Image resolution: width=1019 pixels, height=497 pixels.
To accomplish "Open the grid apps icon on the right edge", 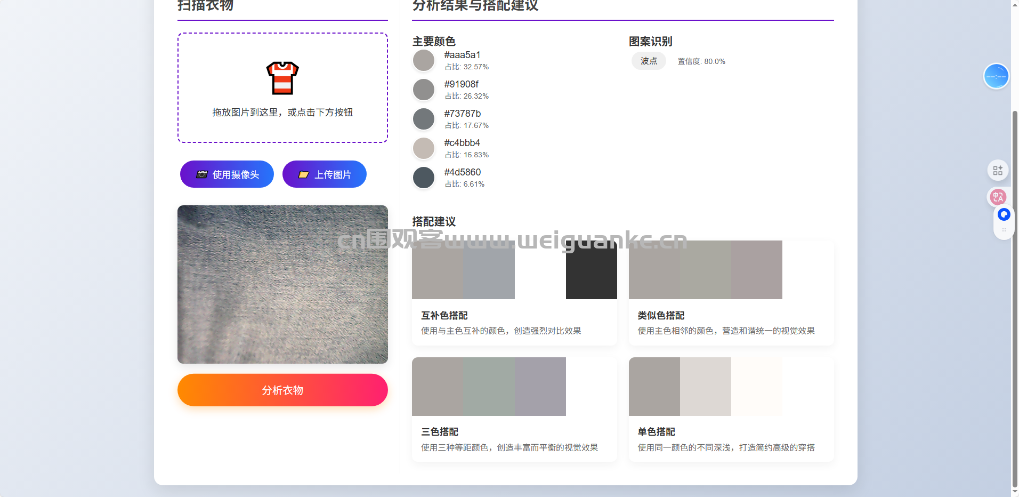I will pyautogui.click(x=997, y=171).
